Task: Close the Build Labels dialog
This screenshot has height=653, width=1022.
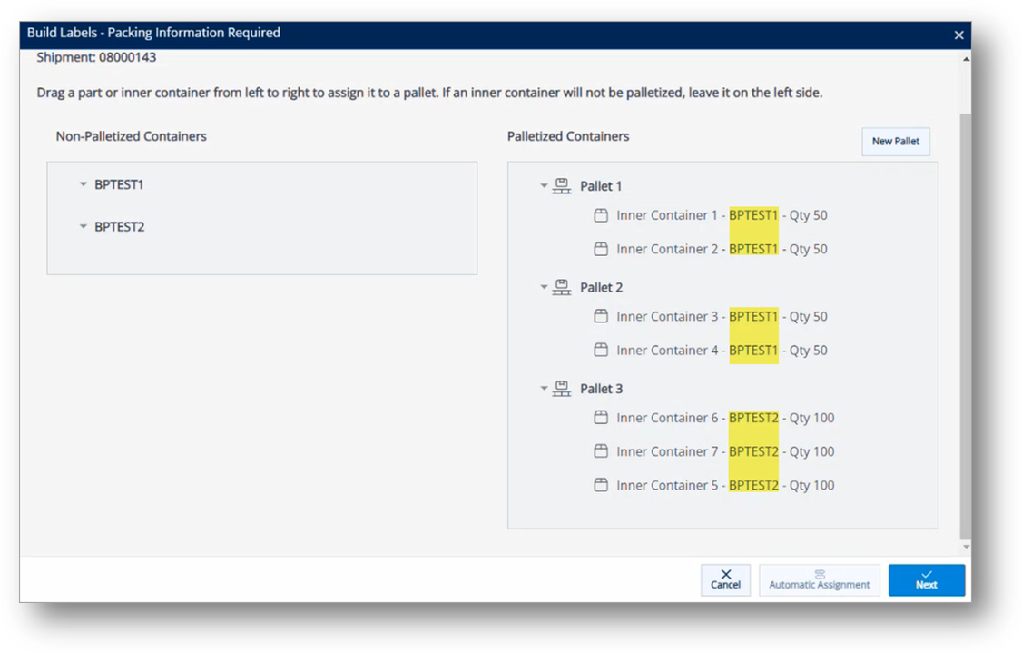Action: click(958, 35)
